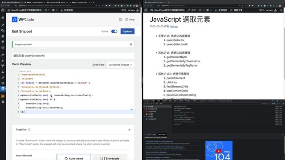
Task: Select the Shortcode insert method
Action: click(110, 158)
